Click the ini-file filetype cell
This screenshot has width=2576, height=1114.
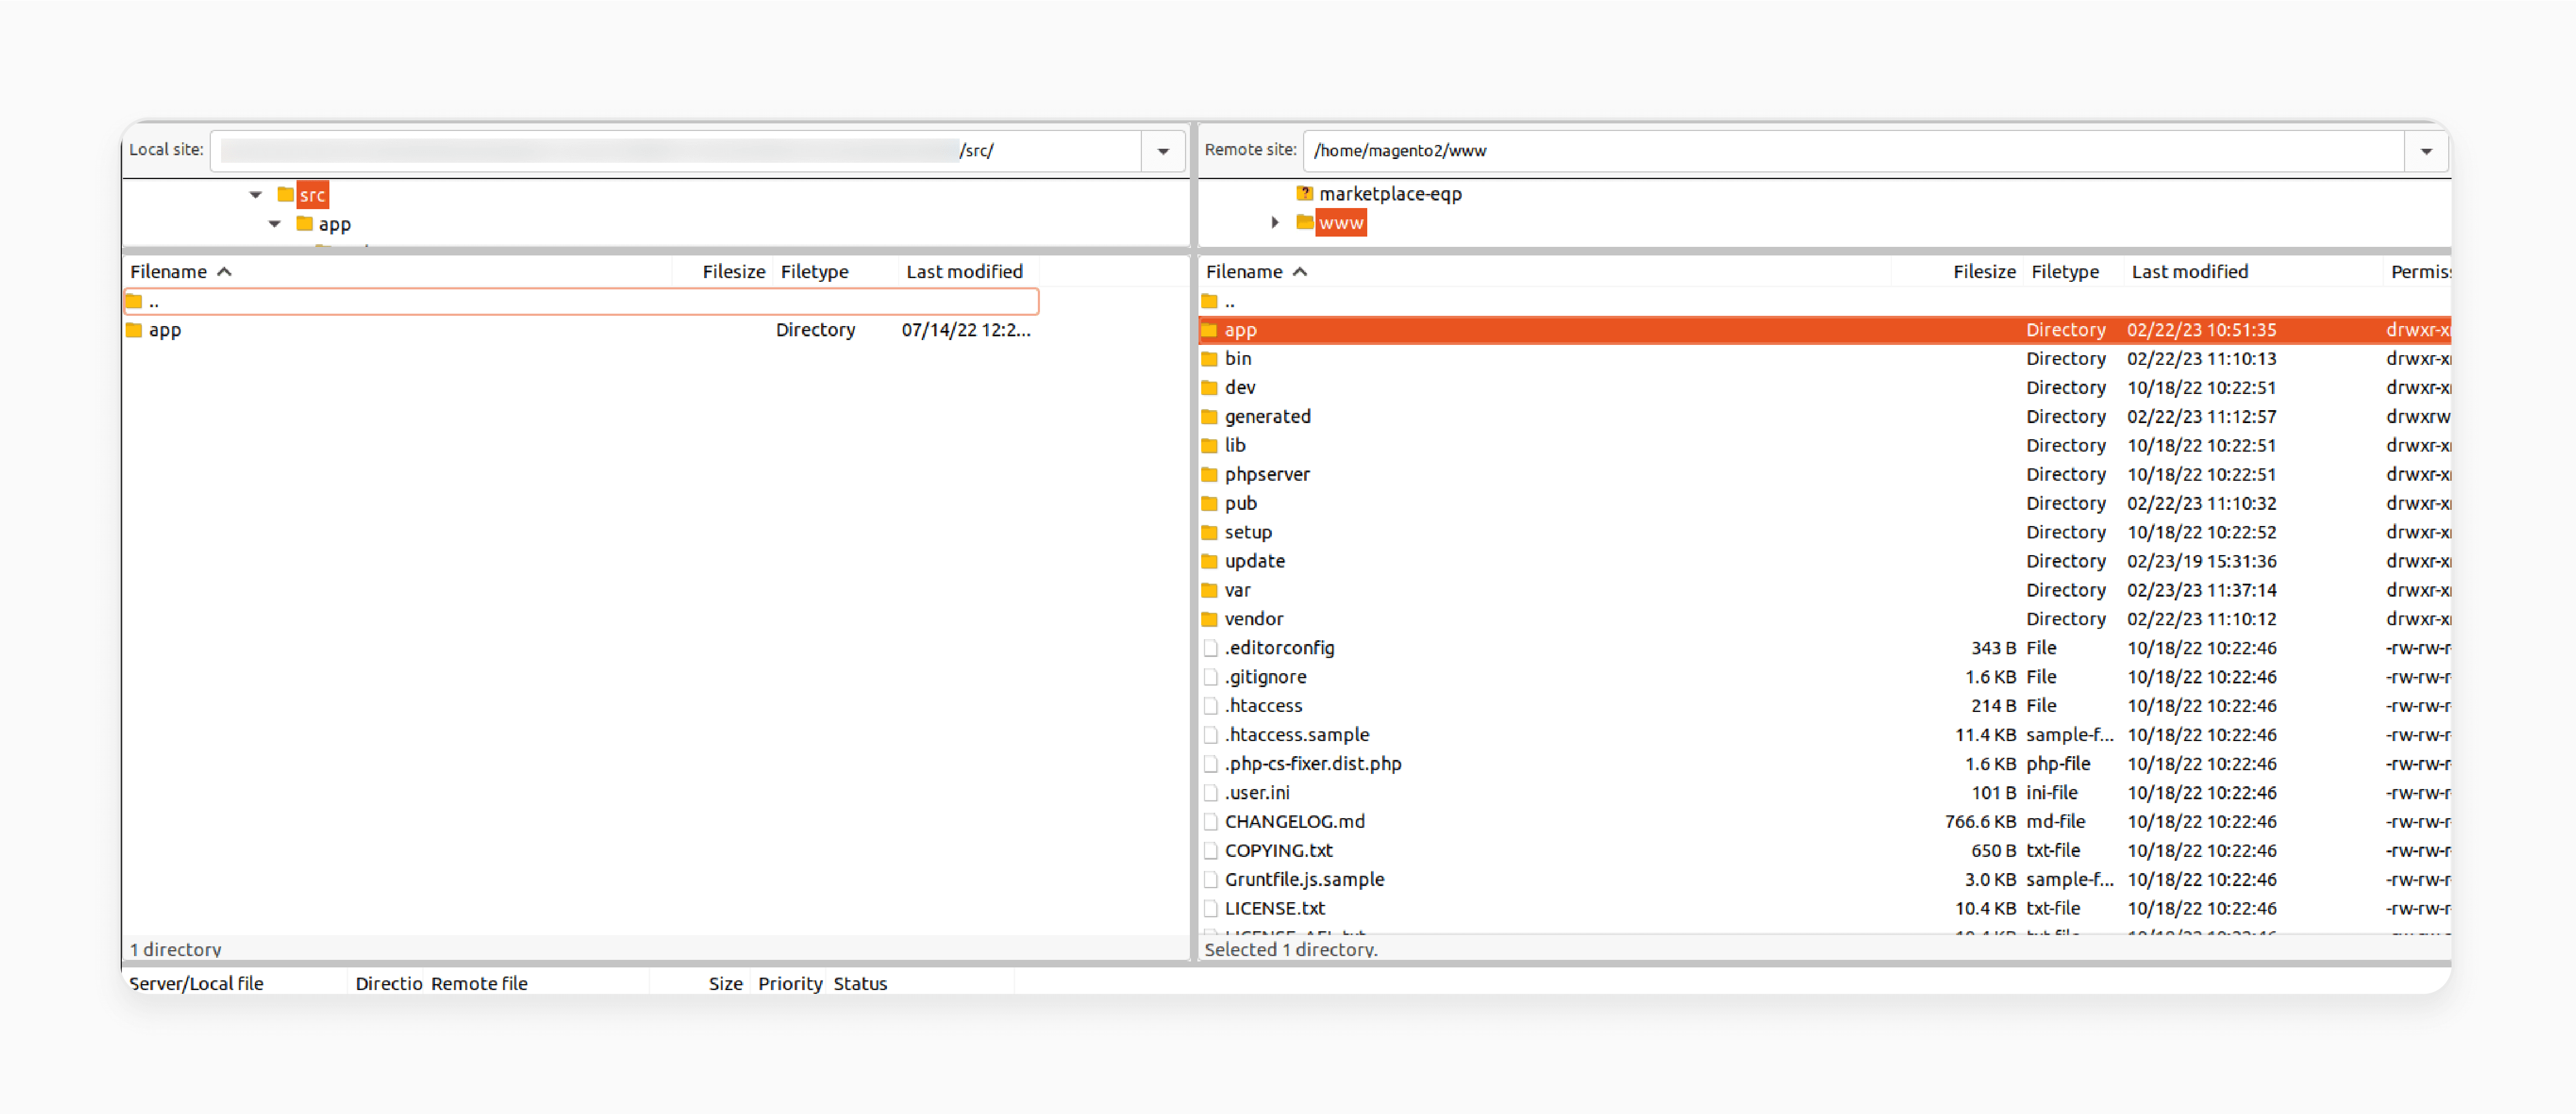(2052, 794)
